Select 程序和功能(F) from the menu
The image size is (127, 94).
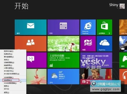(x=9, y=51)
